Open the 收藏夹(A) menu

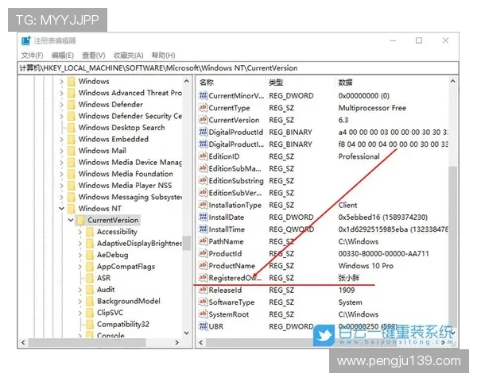(128, 55)
